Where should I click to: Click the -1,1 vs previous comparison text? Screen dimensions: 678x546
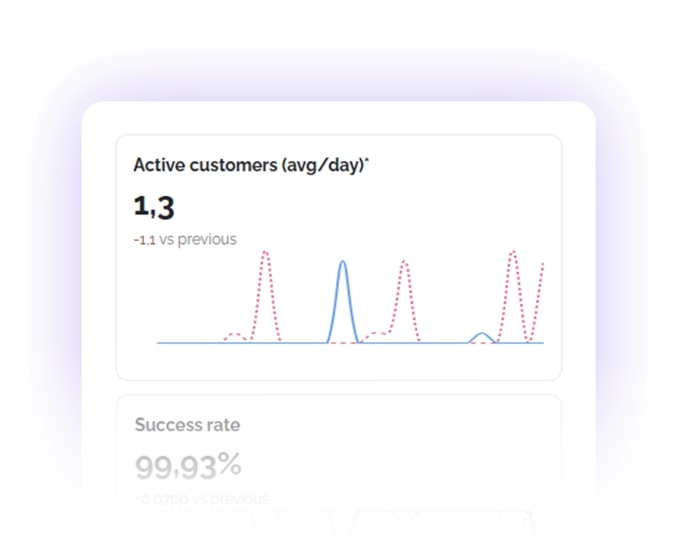click(x=185, y=239)
